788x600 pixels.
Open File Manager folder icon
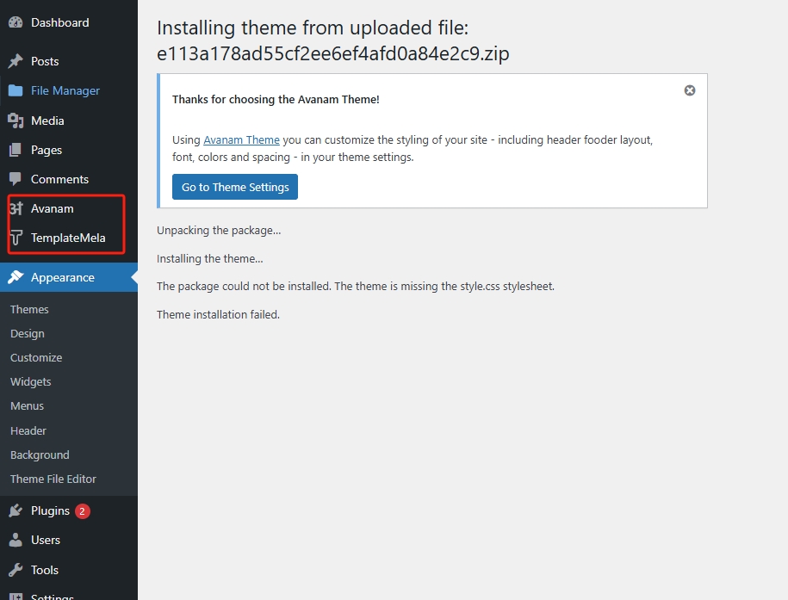click(16, 91)
